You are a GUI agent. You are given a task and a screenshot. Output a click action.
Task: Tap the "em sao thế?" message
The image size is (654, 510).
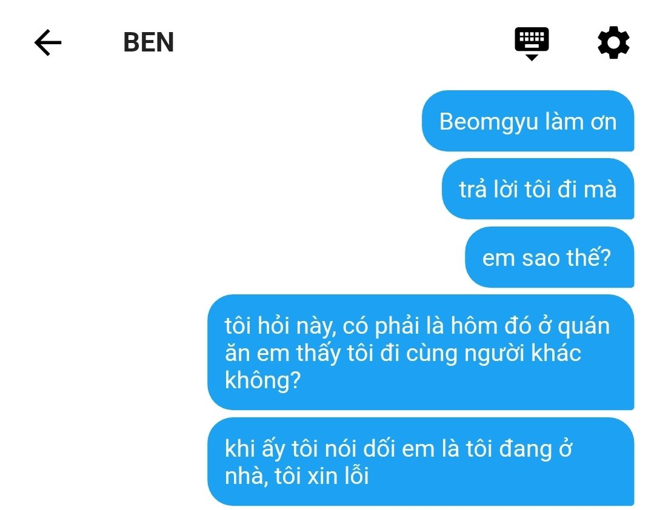coord(549,257)
